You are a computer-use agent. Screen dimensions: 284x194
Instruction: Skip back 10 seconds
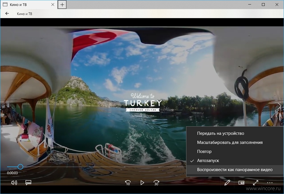tap(128, 183)
